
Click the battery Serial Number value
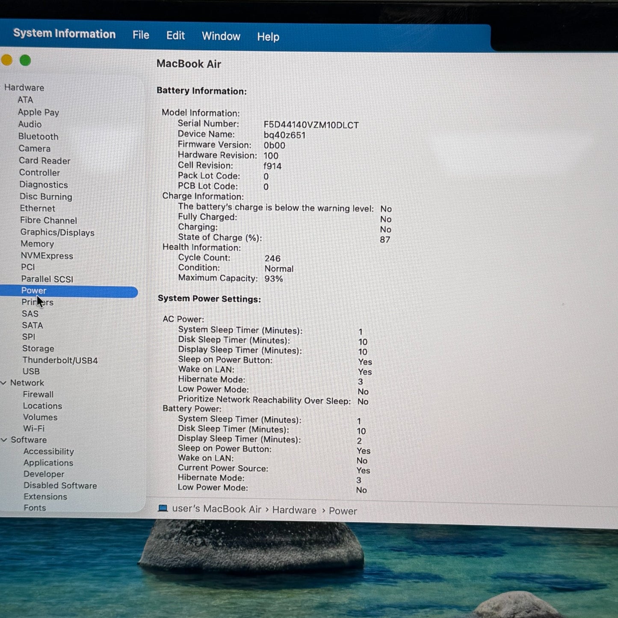pyautogui.click(x=311, y=125)
